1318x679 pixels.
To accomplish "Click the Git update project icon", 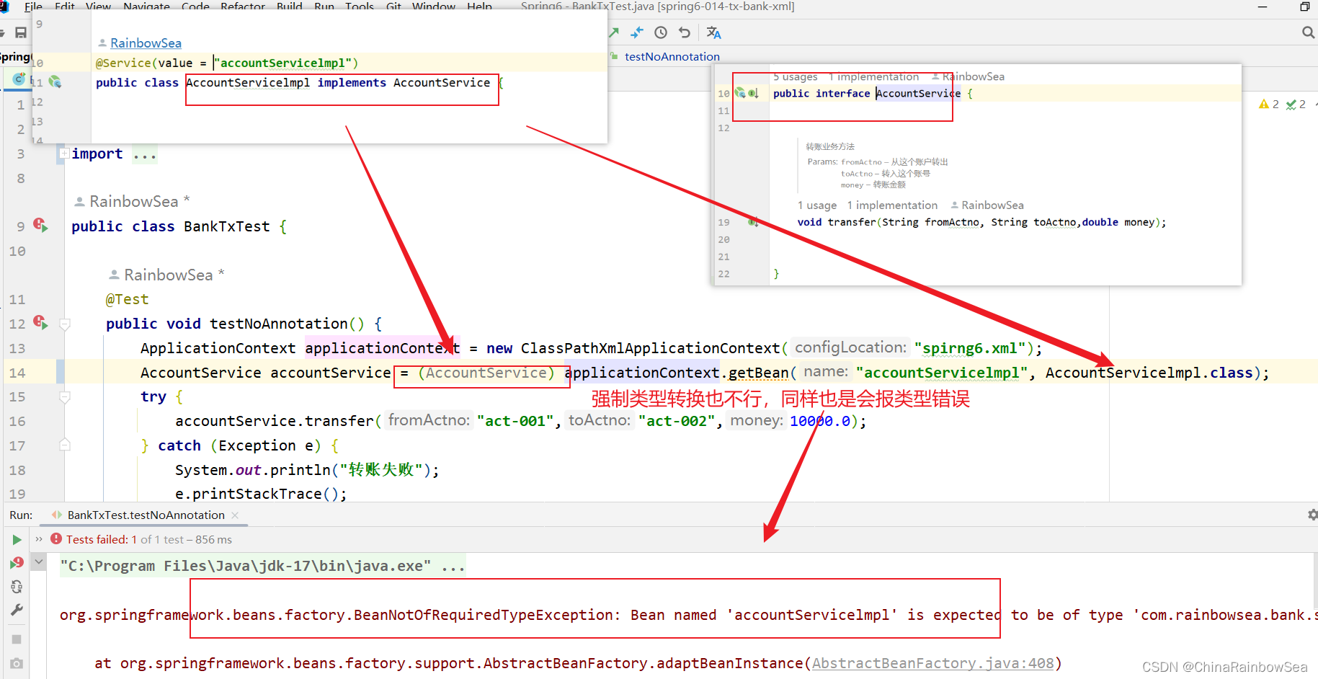I will click(637, 32).
